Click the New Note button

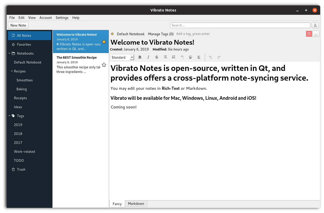[18, 25]
